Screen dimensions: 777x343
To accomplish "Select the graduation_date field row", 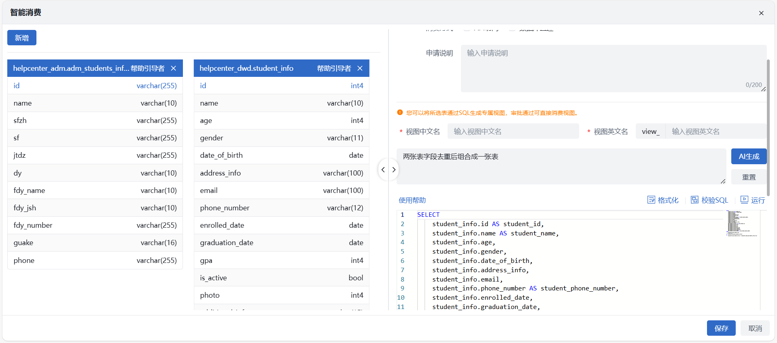I will click(x=282, y=243).
